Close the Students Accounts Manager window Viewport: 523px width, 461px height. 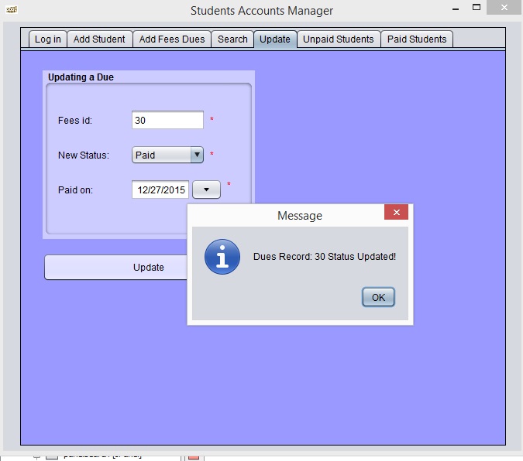(x=504, y=7)
